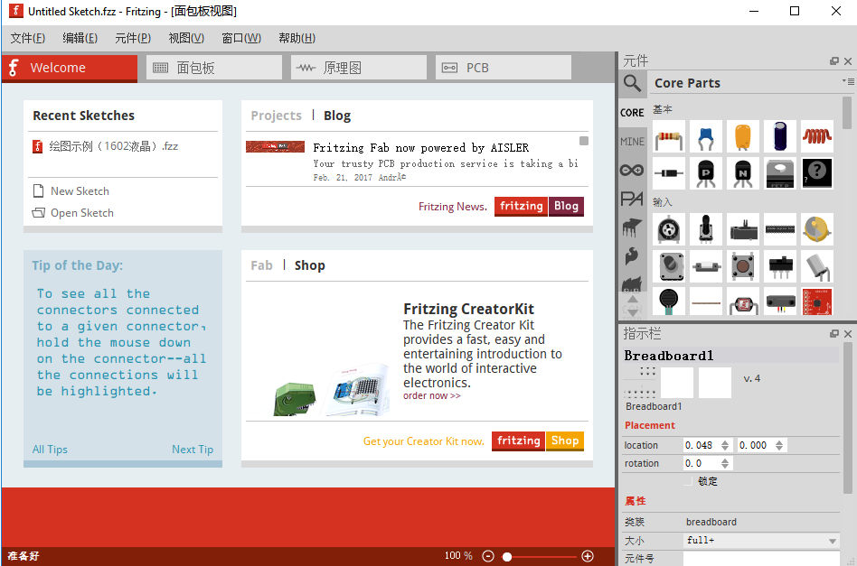The width and height of the screenshot is (857, 566).
Task: Select the resistor part in Core Parts
Action: click(669, 136)
